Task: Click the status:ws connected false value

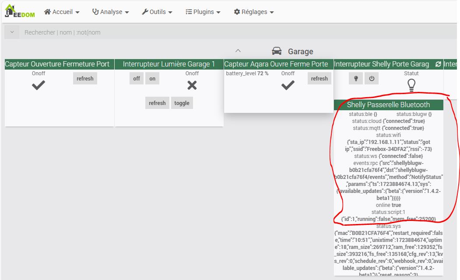Action: 401,156
